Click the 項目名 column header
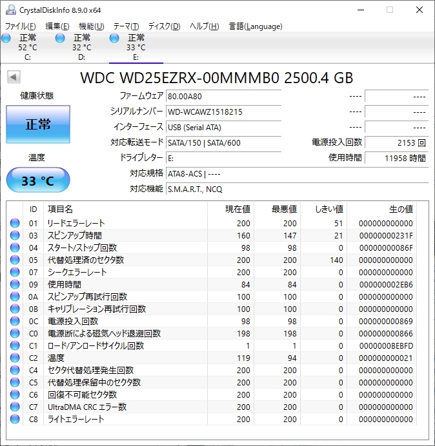 tap(125, 209)
